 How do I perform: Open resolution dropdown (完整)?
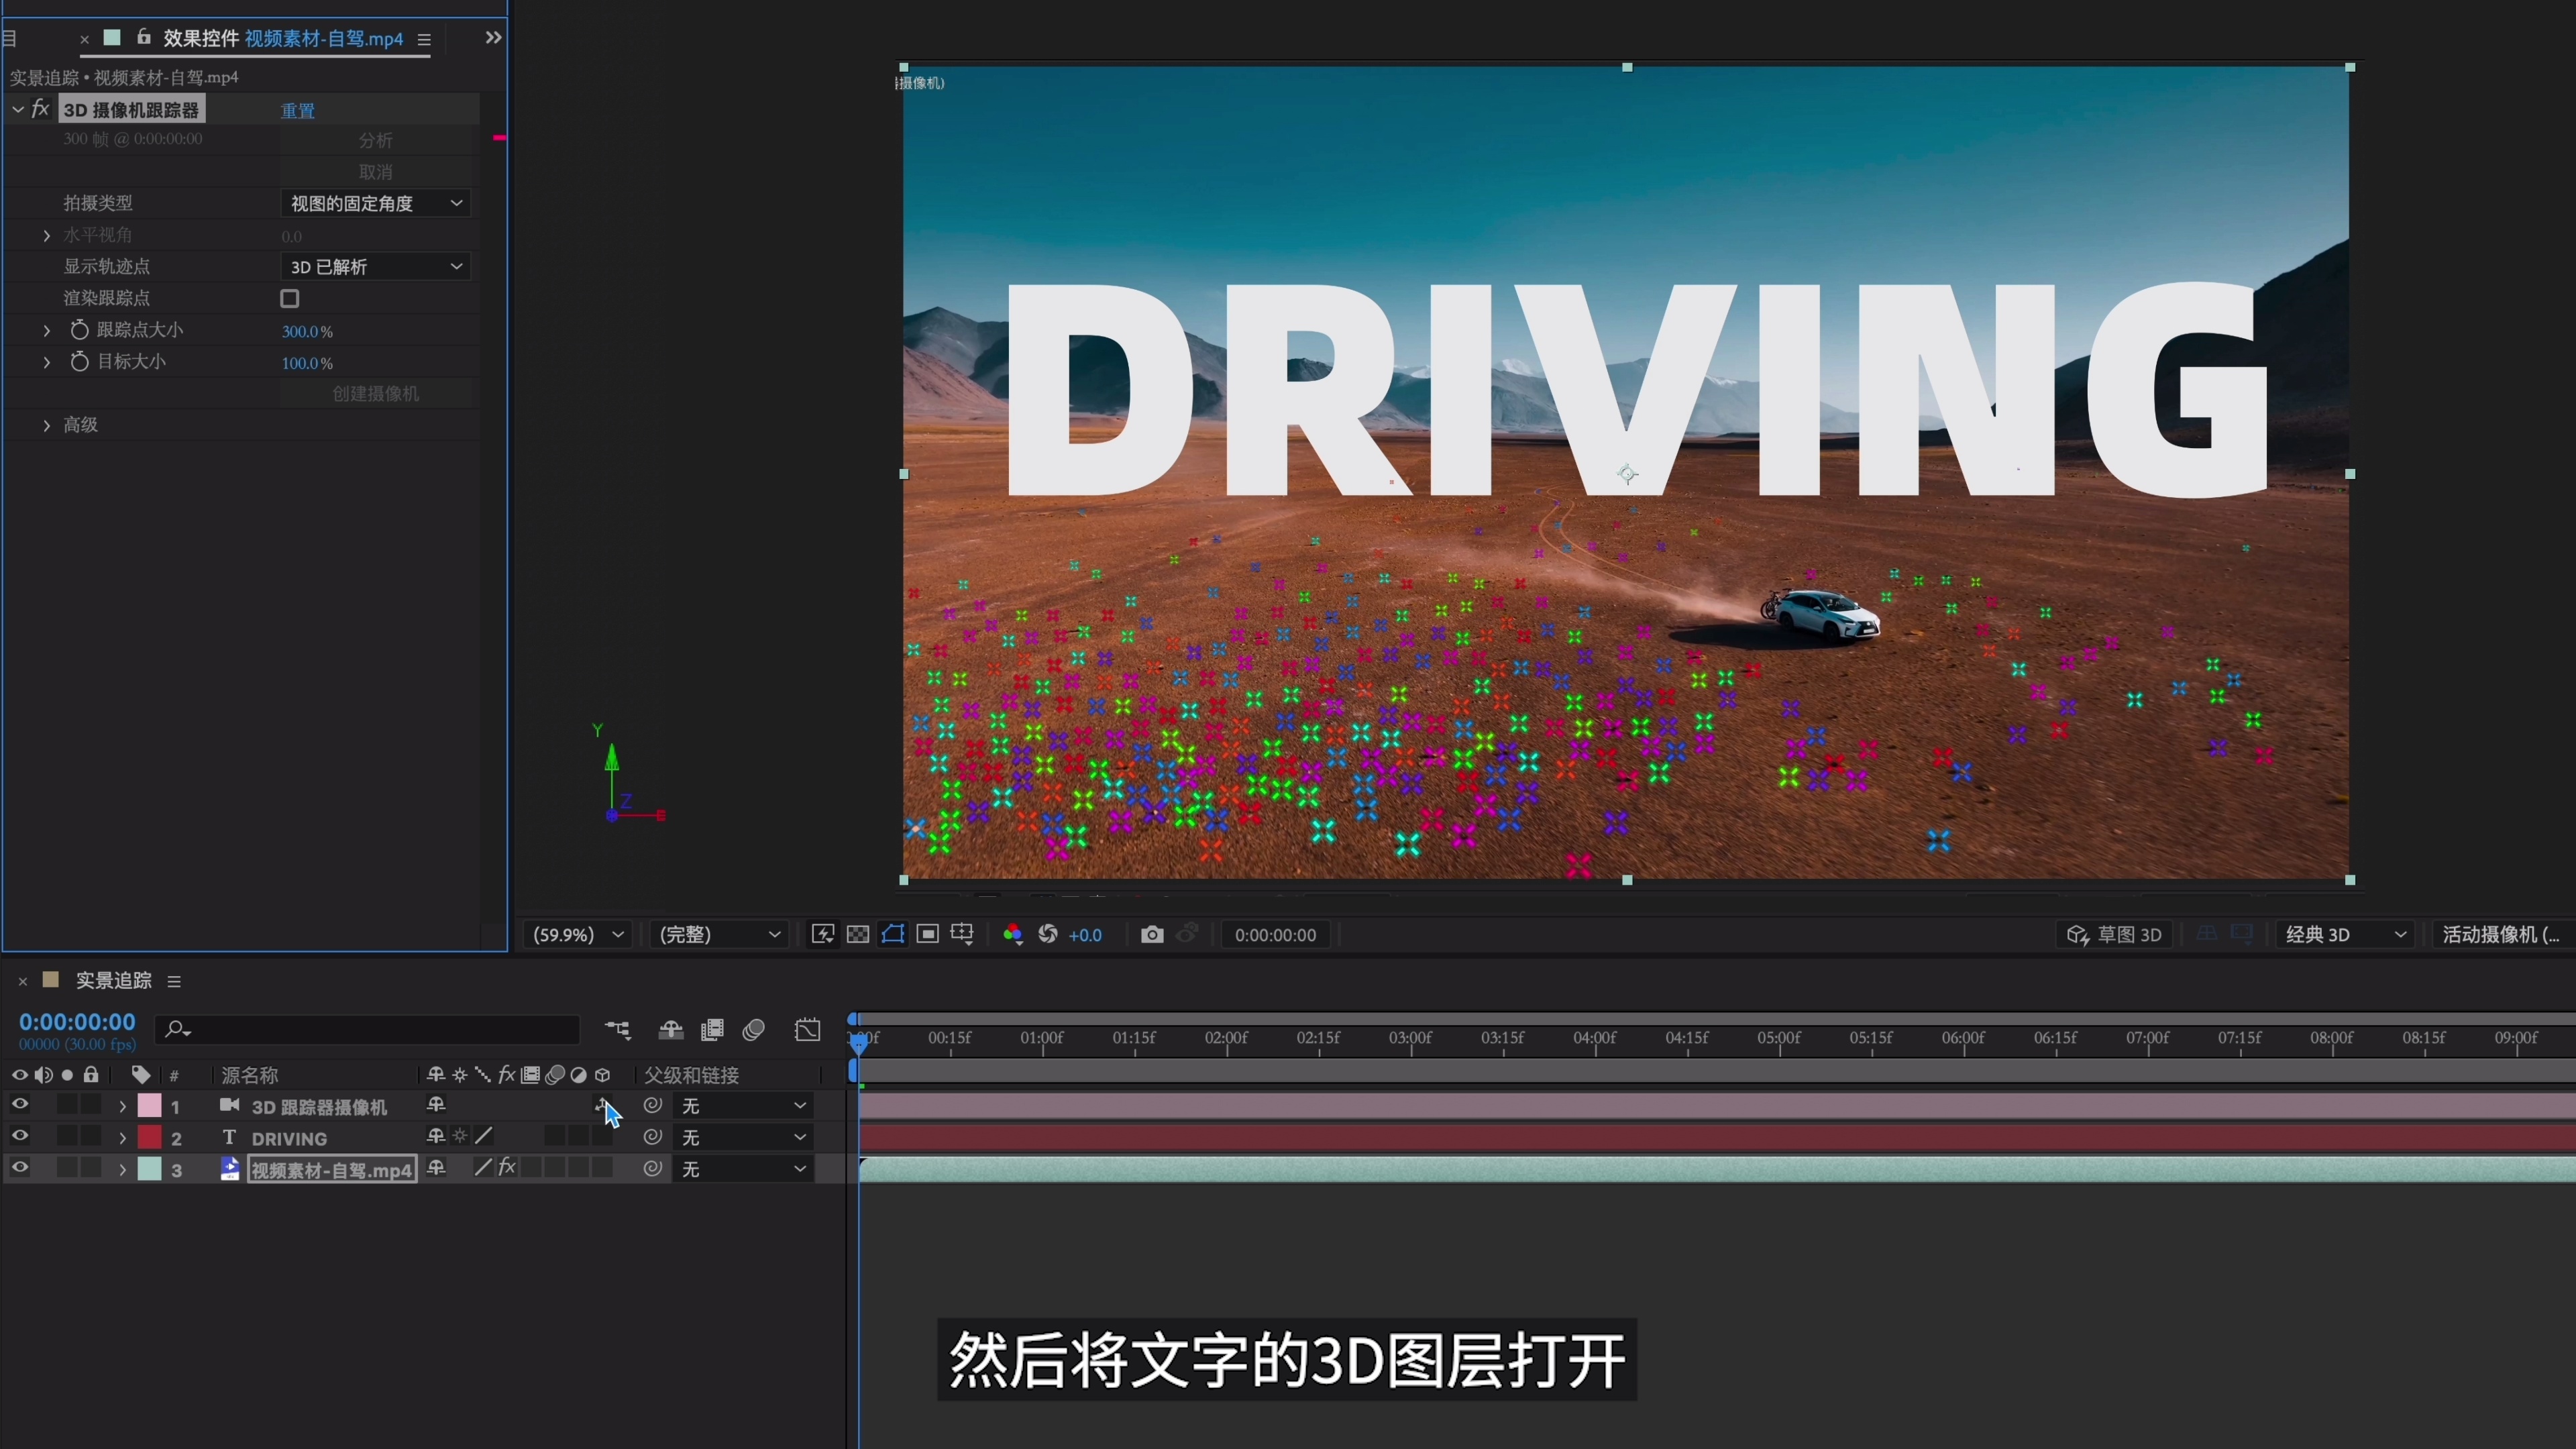[x=719, y=934]
